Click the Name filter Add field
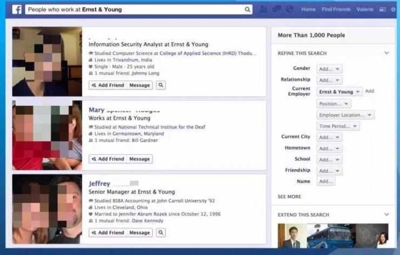Viewport: 400px width, 255px height. pos(326,182)
